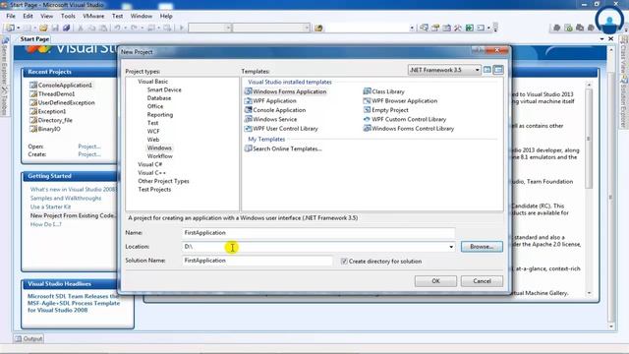Open the Test menu
The width and height of the screenshot is (629, 354).
(117, 16)
